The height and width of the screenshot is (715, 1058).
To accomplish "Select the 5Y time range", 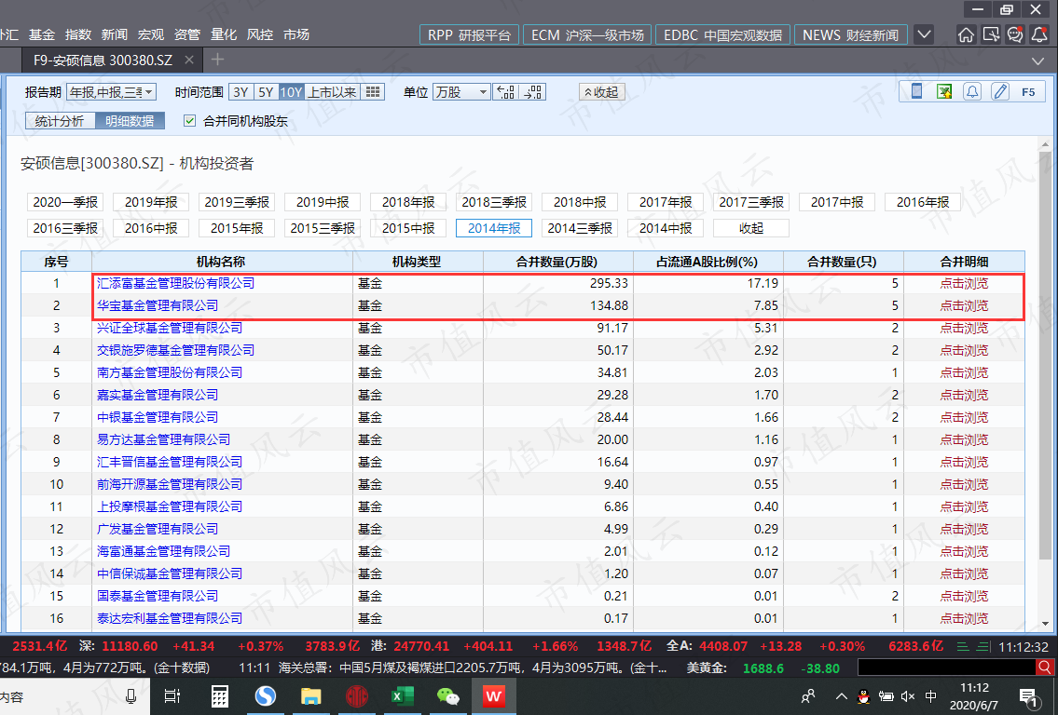I will [266, 91].
